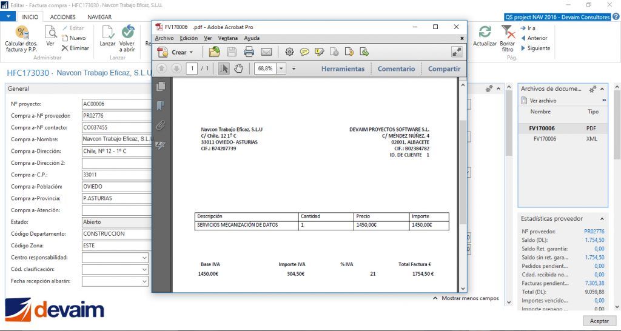Image resolution: width=621 pixels, height=331 pixels.
Task: Open the Cód. clasificación dropdown
Action: click(x=144, y=269)
